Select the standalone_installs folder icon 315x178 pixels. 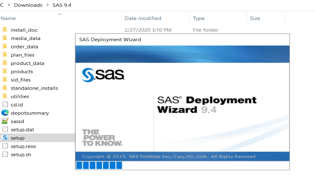tap(5, 88)
